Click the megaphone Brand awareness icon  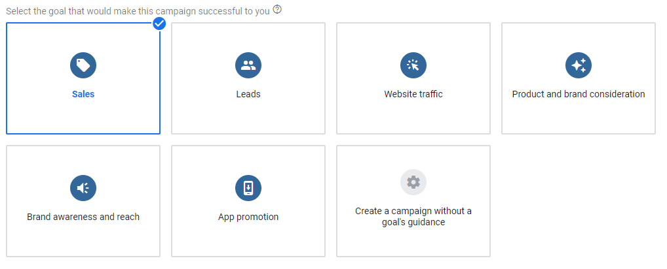coord(83,188)
